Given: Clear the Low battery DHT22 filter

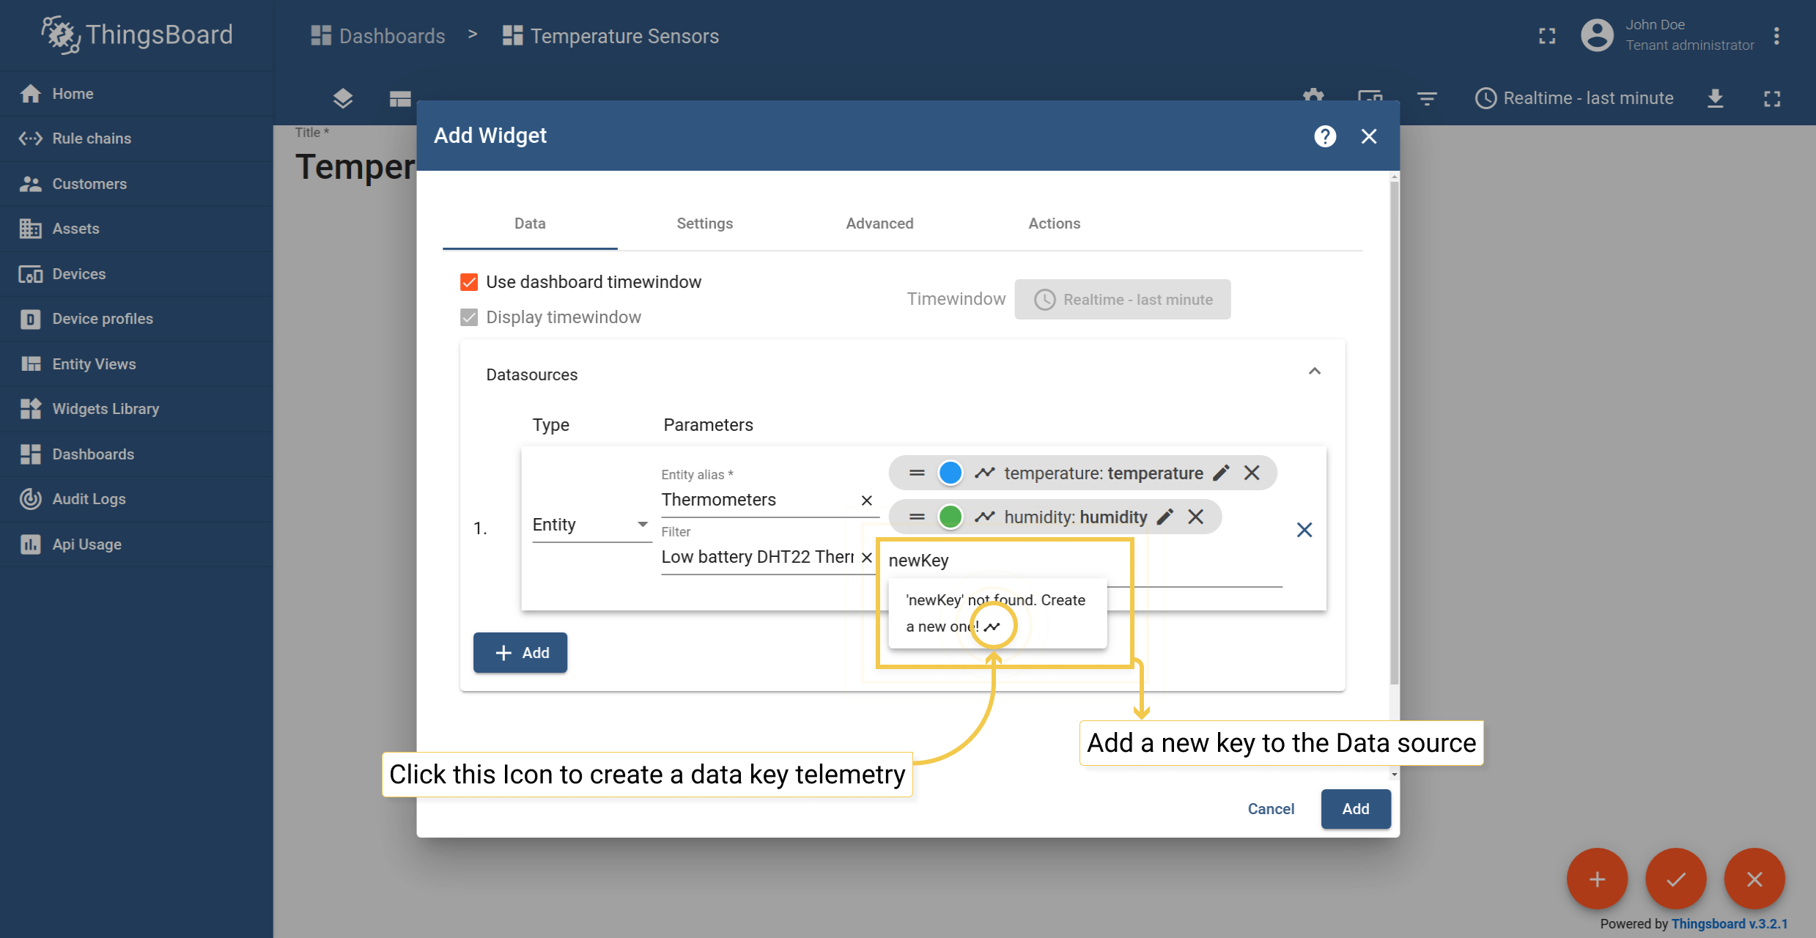Looking at the screenshot, I should tap(866, 558).
